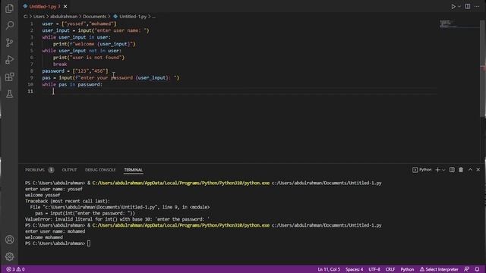The image size is (486, 273).
Task: Open the Testing flask view
Action: pos(9,94)
